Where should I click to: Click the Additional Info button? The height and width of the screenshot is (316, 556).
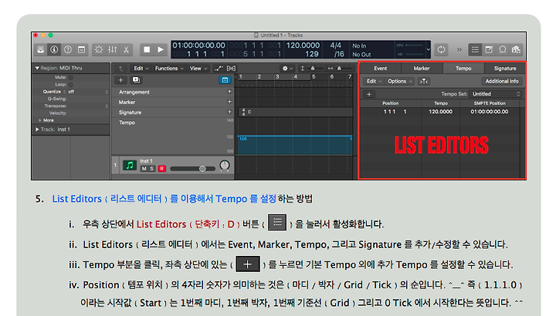pyautogui.click(x=502, y=82)
